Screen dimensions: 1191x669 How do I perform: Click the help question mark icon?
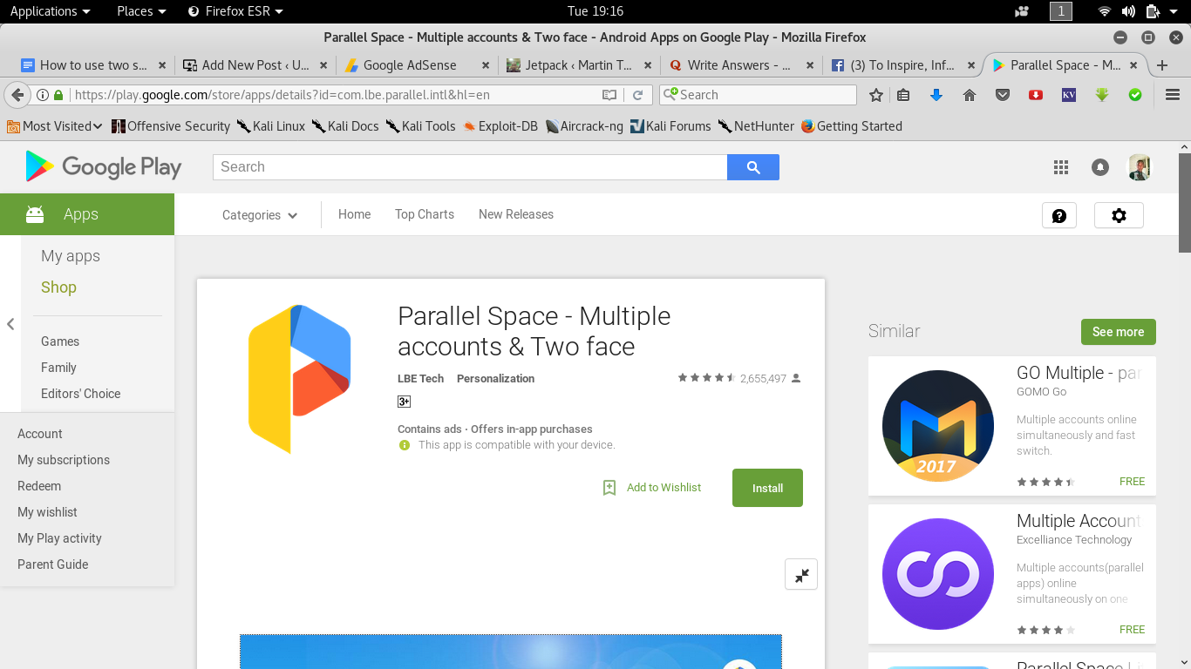coord(1059,215)
